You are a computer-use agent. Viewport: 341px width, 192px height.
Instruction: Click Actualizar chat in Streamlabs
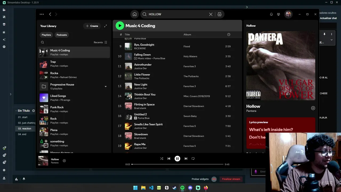tap(328, 18)
